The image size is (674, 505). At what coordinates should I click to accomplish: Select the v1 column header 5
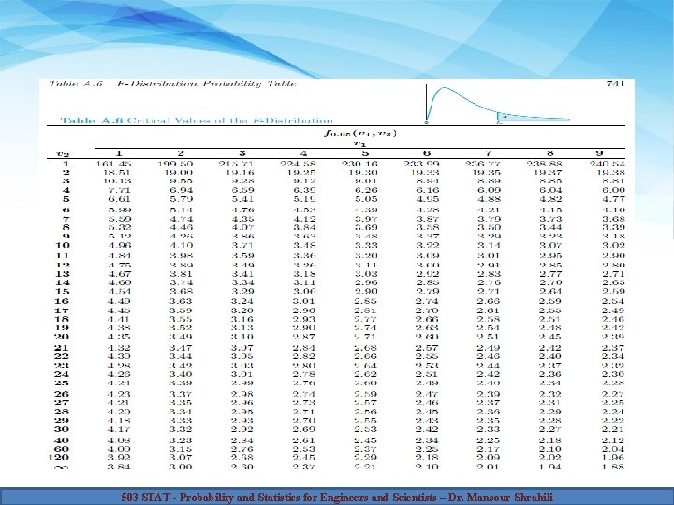(x=365, y=153)
